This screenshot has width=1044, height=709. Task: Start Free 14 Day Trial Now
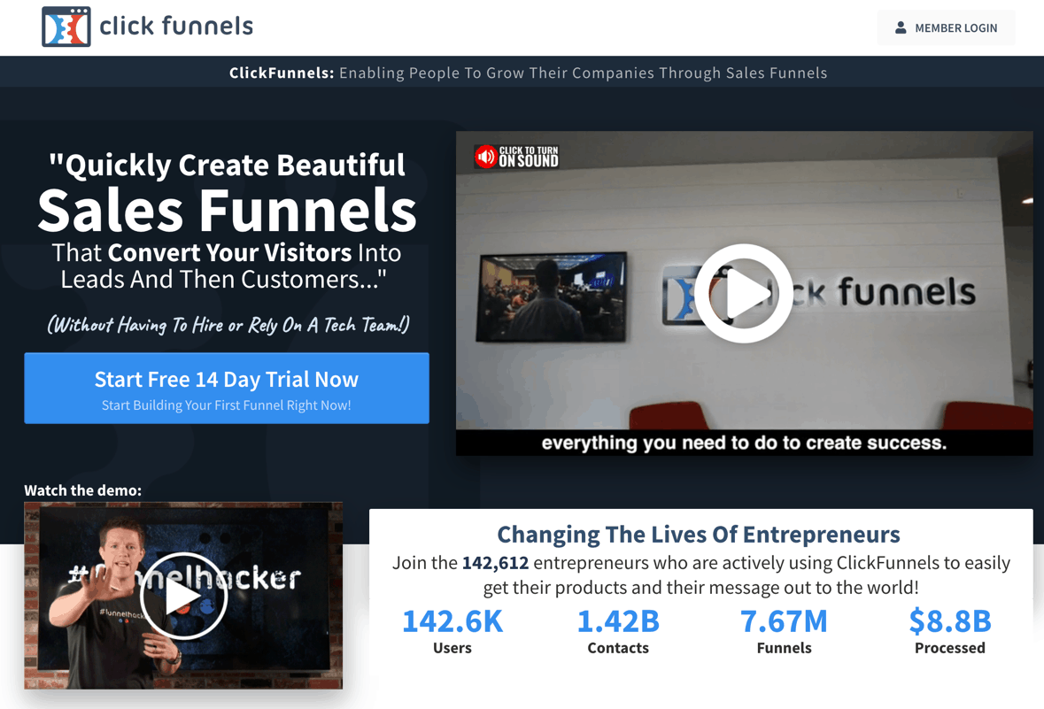pos(227,388)
